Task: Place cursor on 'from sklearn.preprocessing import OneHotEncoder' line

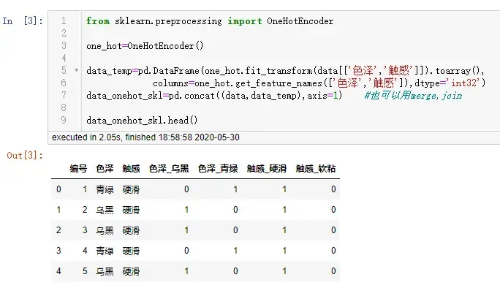Action: [210, 21]
